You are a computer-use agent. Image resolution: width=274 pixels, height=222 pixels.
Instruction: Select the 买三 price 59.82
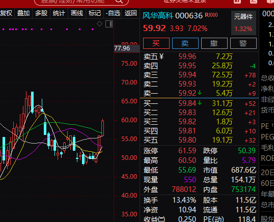187,122
